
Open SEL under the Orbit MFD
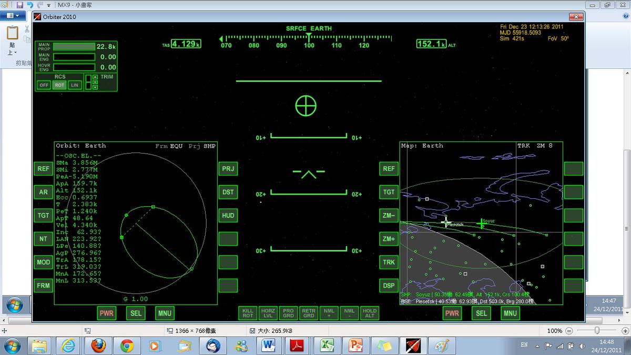[136, 313]
